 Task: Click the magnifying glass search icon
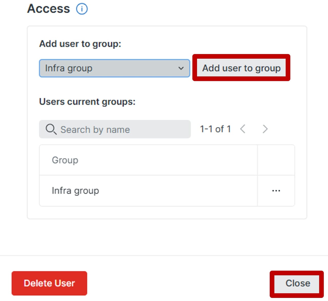pos(51,129)
